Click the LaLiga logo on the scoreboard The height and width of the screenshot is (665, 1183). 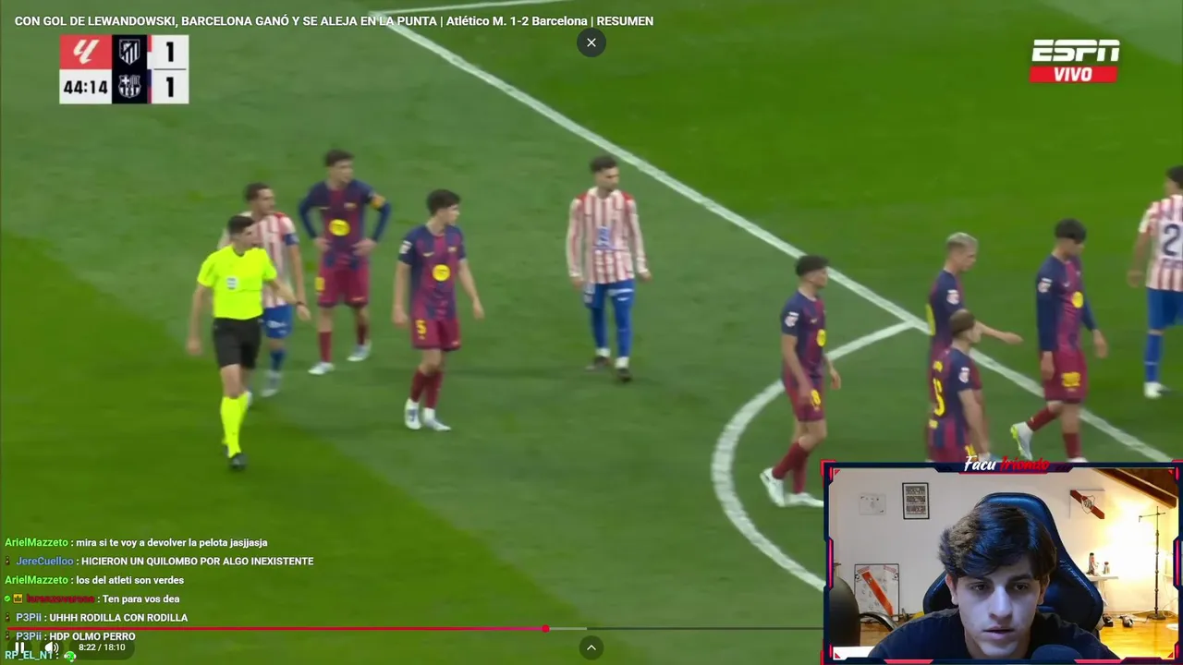(x=85, y=52)
